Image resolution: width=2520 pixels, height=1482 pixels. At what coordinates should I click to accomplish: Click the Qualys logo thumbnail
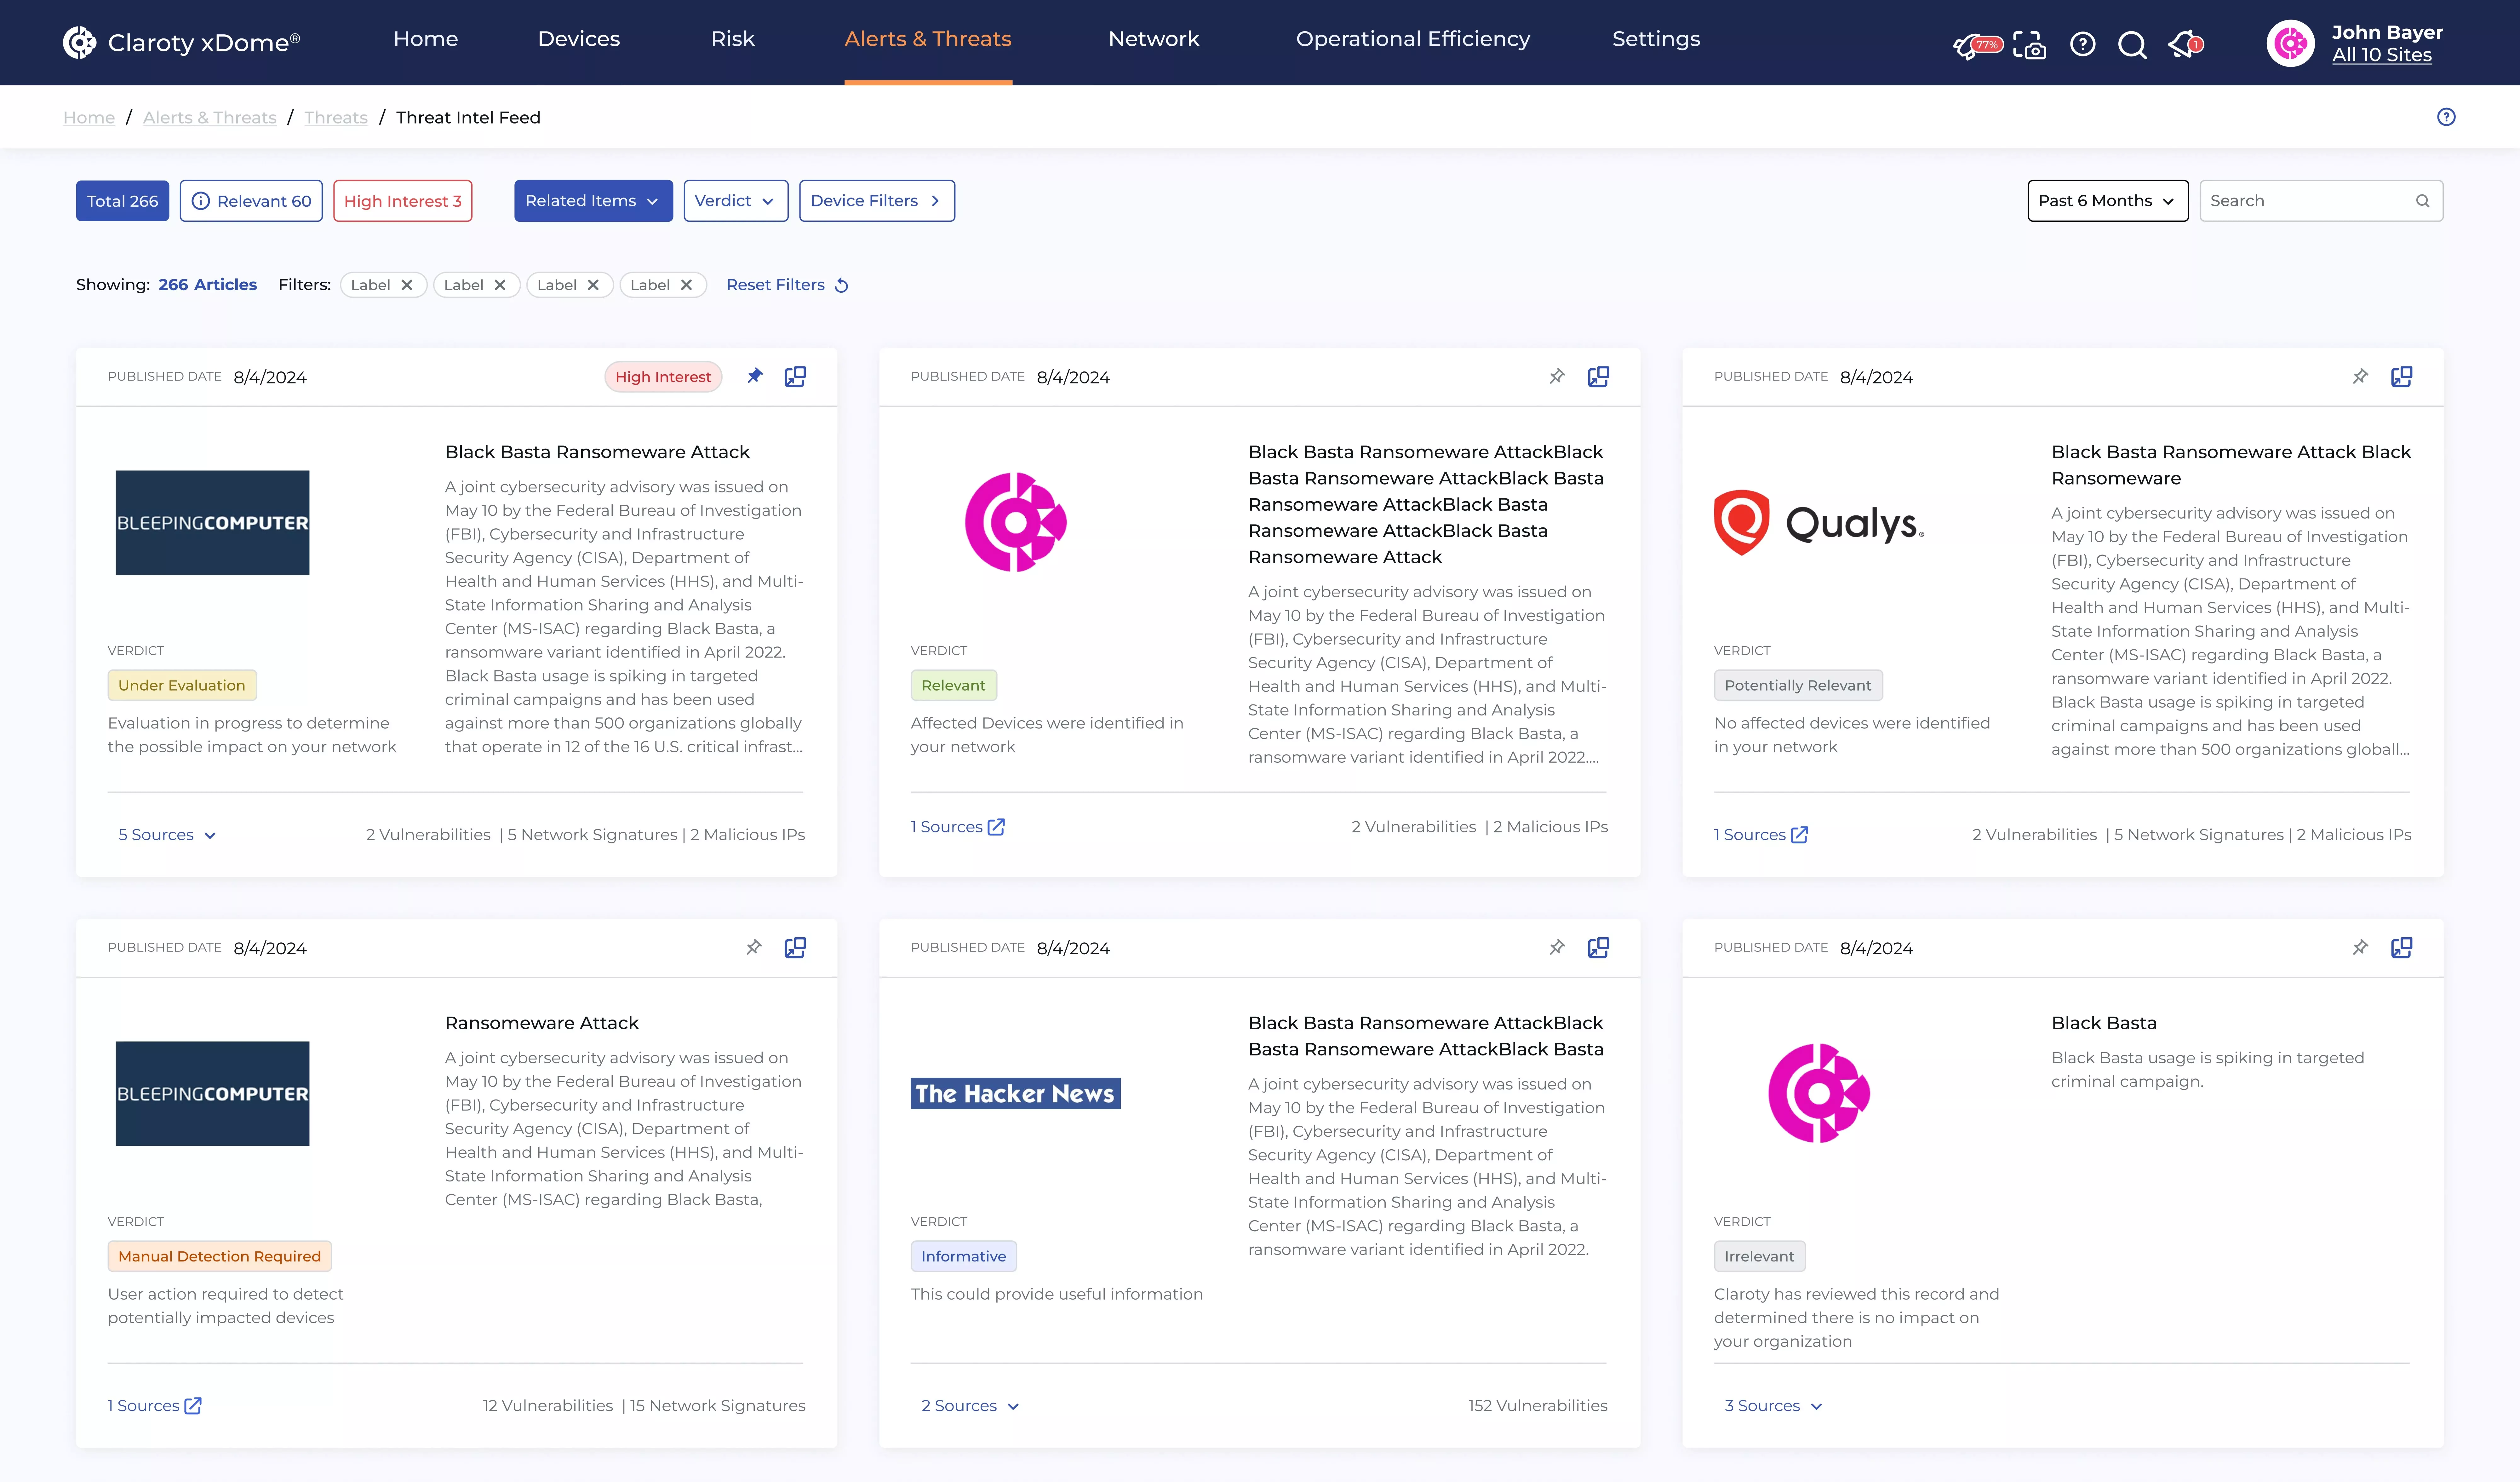(x=1819, y=523)
